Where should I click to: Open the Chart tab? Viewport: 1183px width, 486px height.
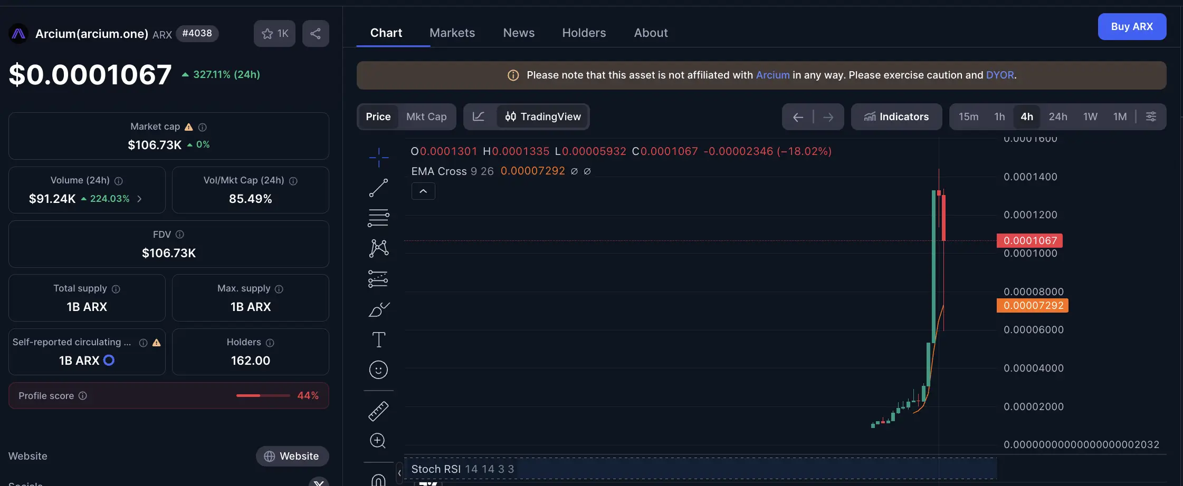coord(386,33)
